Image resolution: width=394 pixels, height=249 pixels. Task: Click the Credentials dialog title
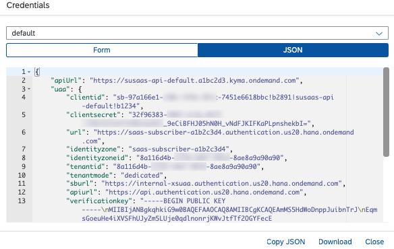coord(28,5)
